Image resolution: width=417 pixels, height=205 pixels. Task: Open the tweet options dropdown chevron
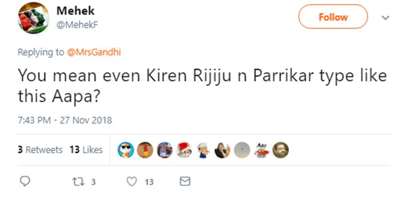tap(385, 18)
